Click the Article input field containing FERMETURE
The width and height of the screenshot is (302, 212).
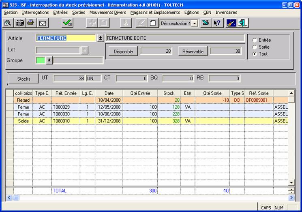66,38
